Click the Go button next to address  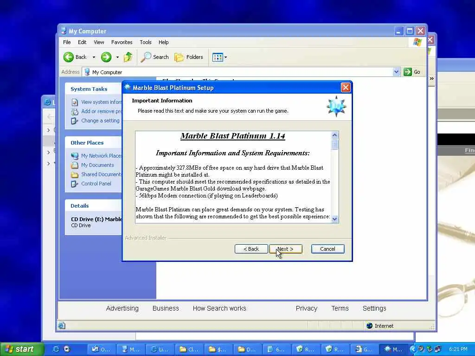click(x=412, y=72)
